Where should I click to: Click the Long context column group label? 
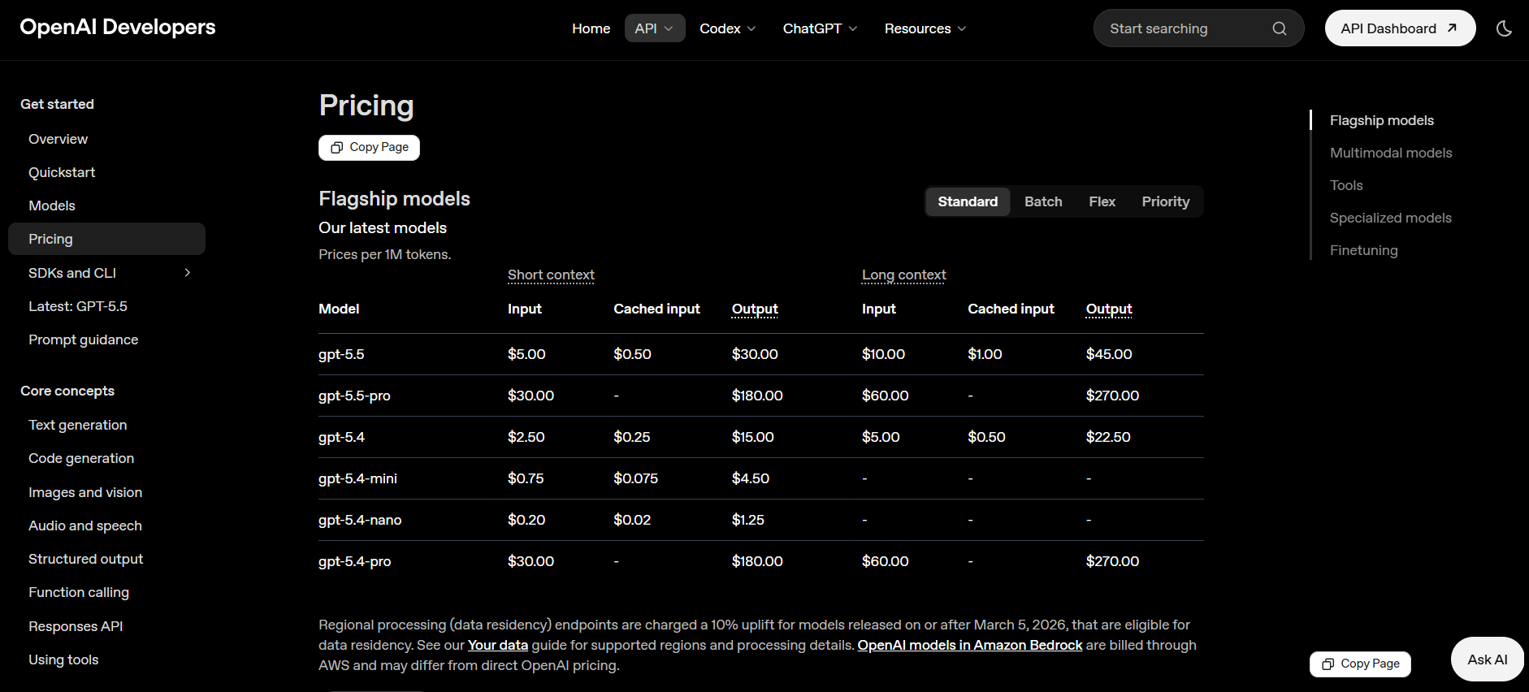coord(903,275)
